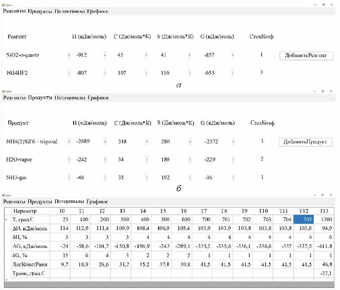Select Продукты menu in the bottom window
The height and width of the screenshot is (290, 340).
40,202
